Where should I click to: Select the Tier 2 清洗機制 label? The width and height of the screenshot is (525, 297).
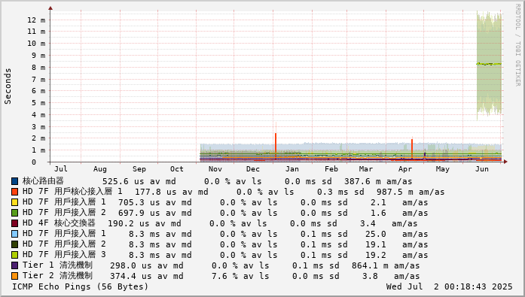click(x=57, y=276)
